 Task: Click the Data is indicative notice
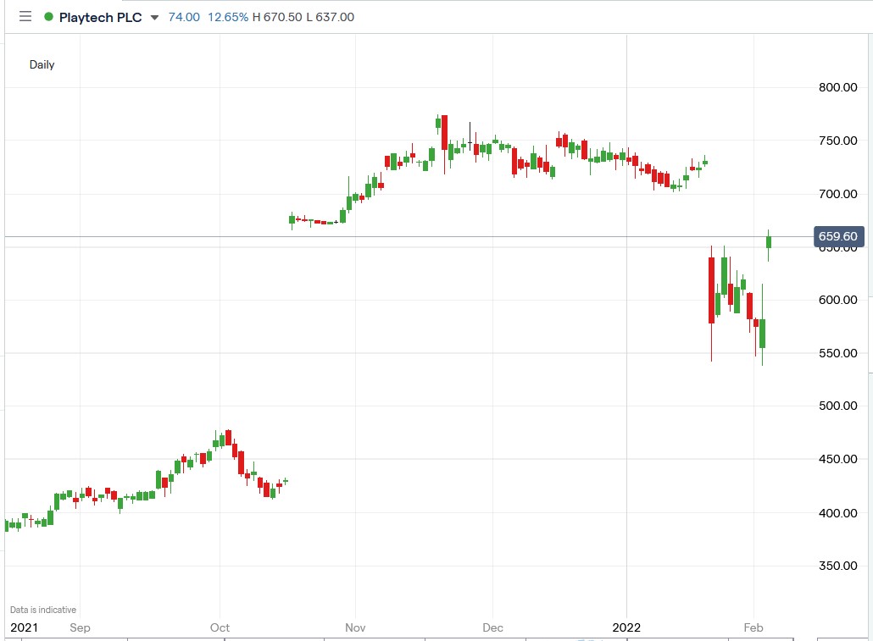(42, 609)
